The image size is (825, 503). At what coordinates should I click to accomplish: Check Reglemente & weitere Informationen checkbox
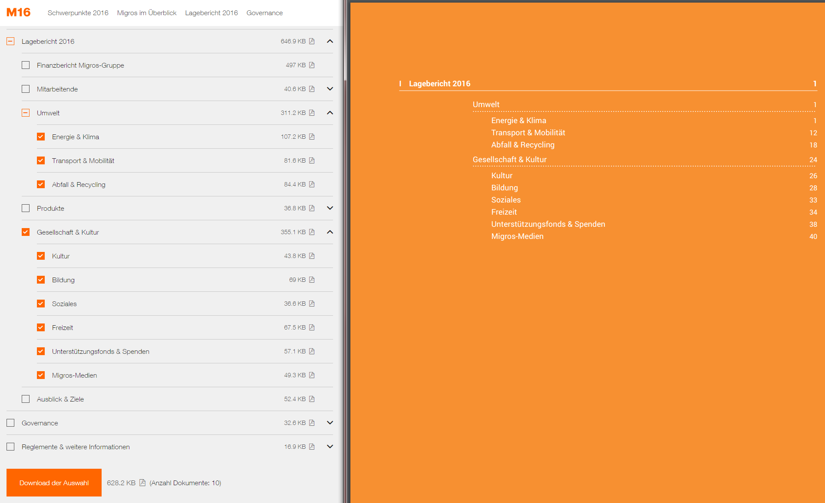[x=10, y=447]
